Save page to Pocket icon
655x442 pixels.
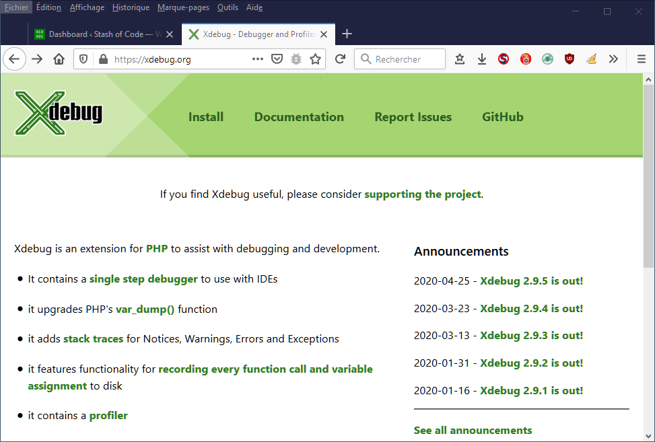pyautogui.click(x=277, y=59)
